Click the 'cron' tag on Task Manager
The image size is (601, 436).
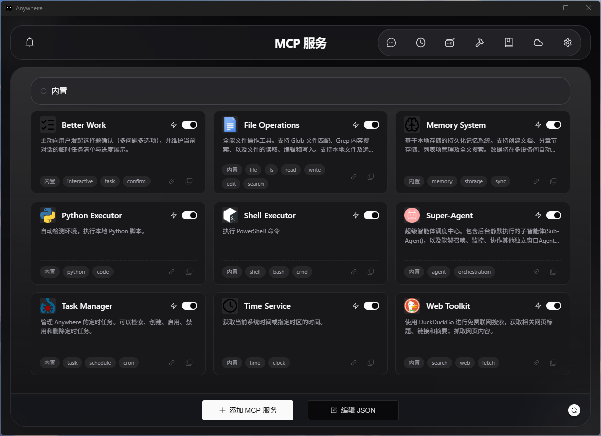point(129,363)
